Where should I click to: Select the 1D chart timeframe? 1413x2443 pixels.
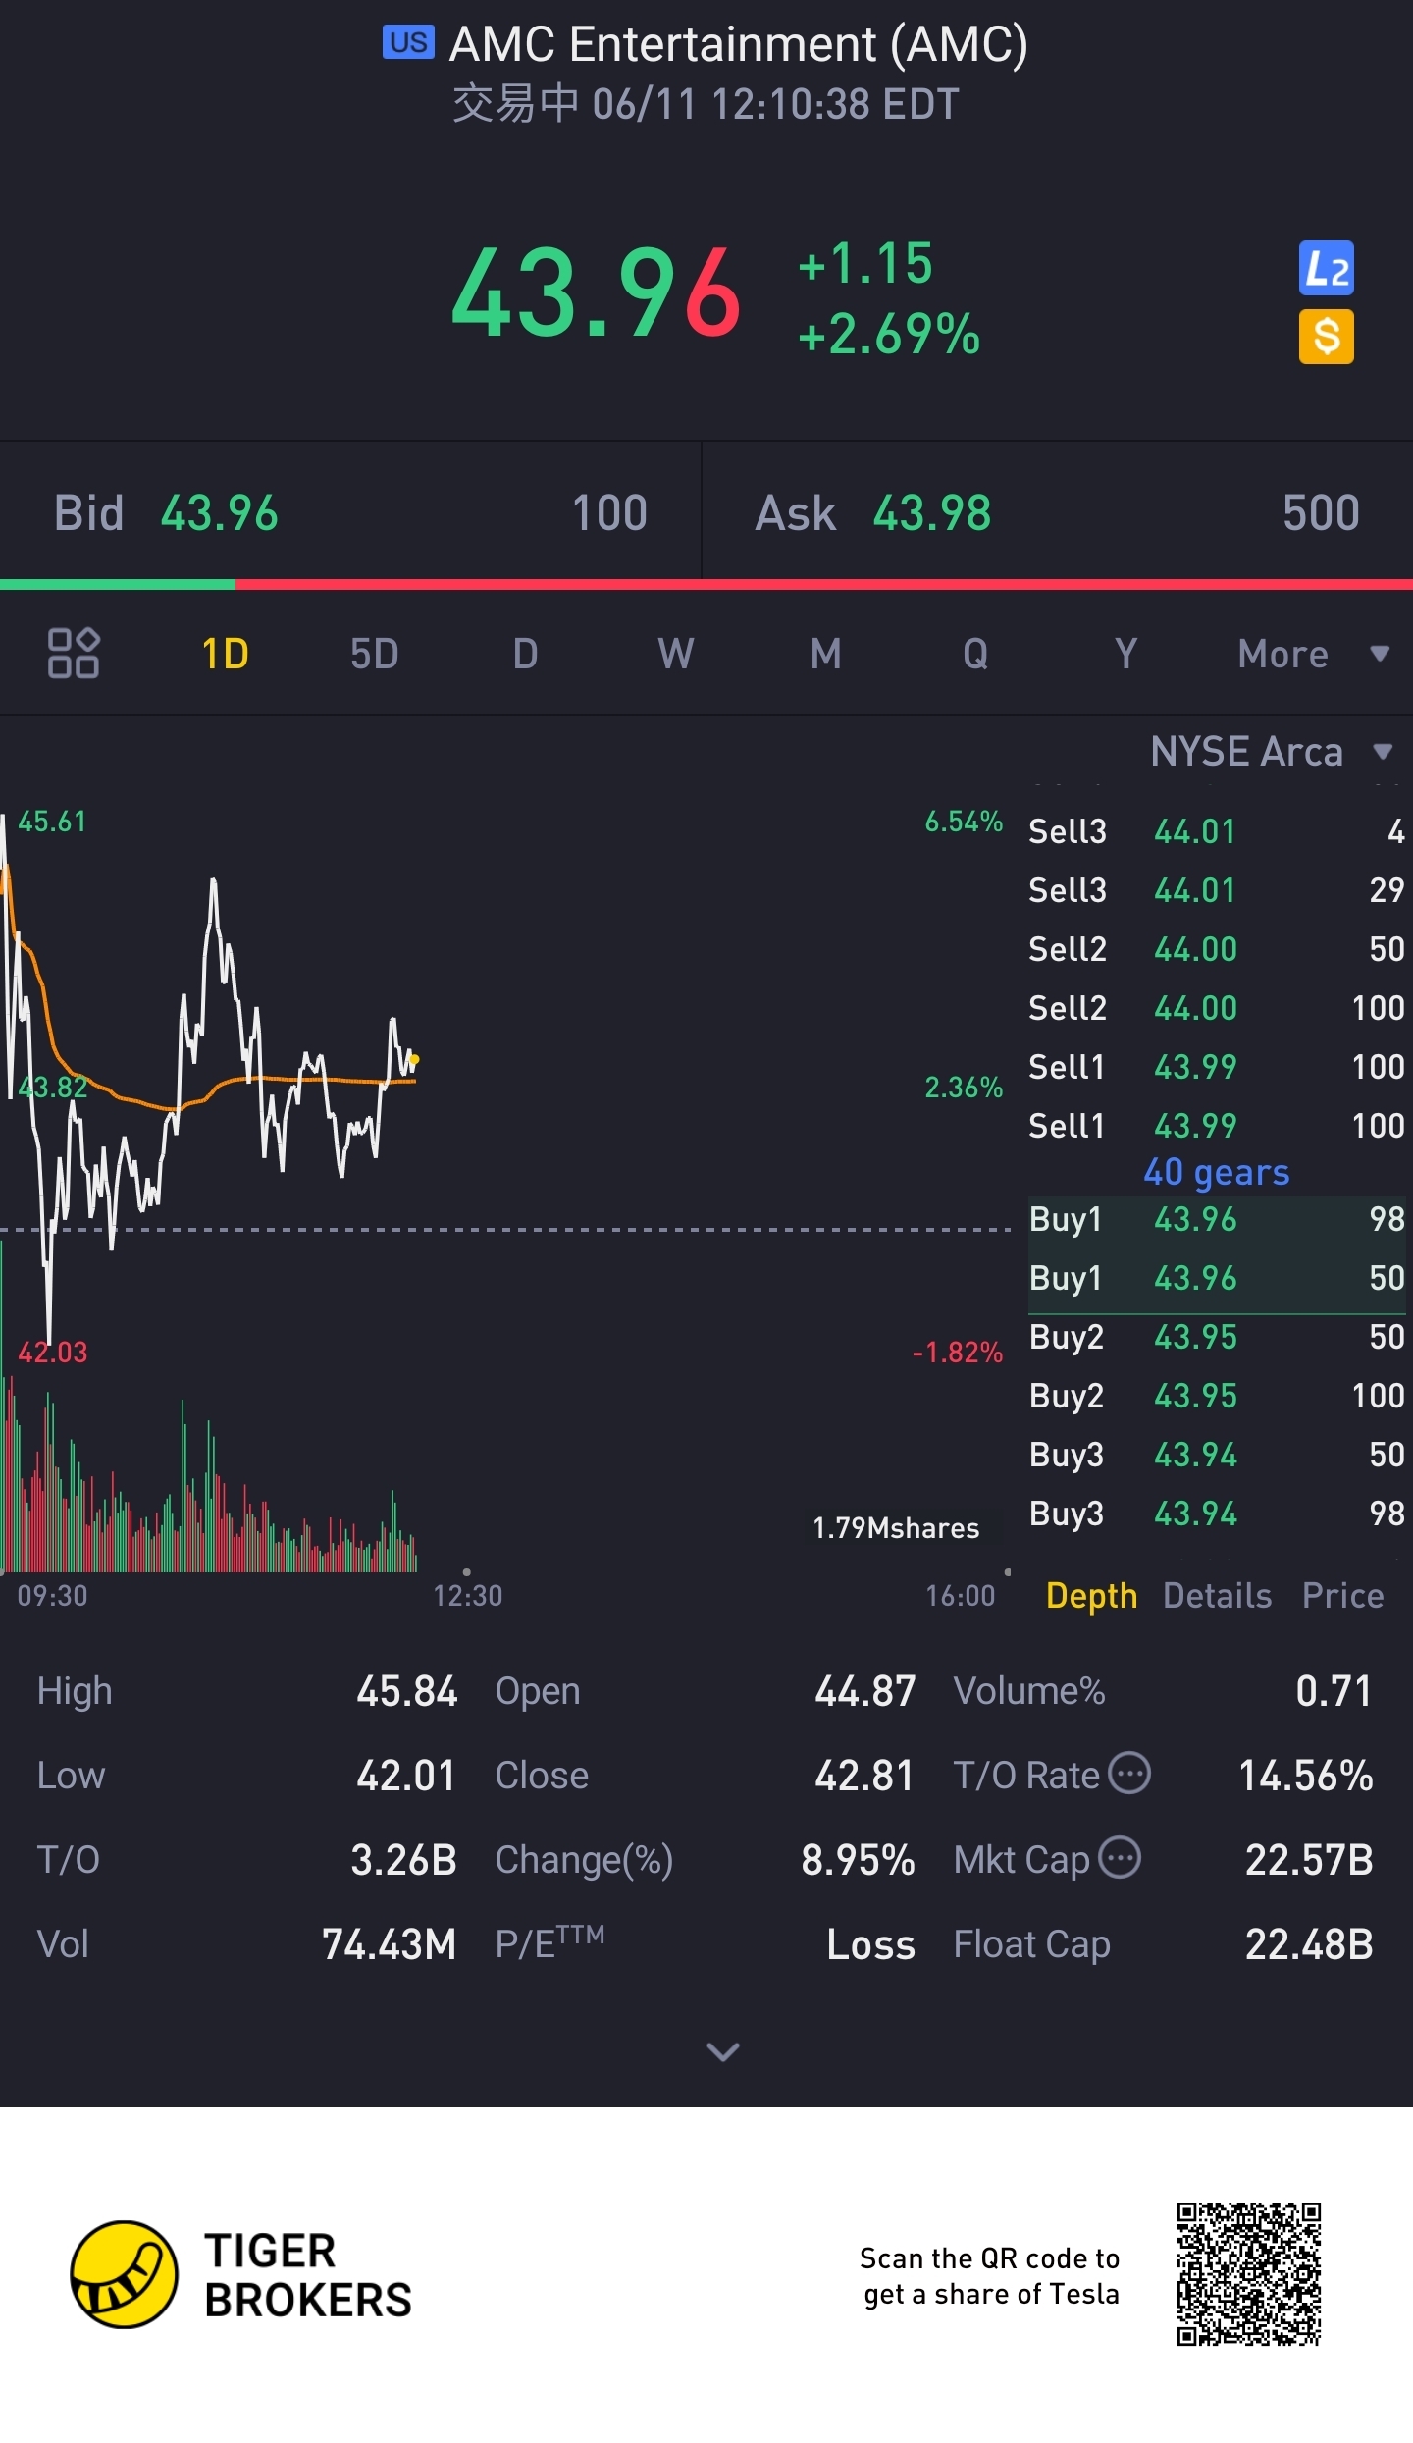click(225, 654)
